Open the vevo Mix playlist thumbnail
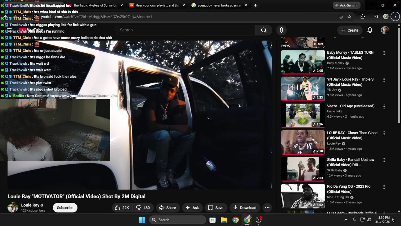 click(x=303, y=42)
